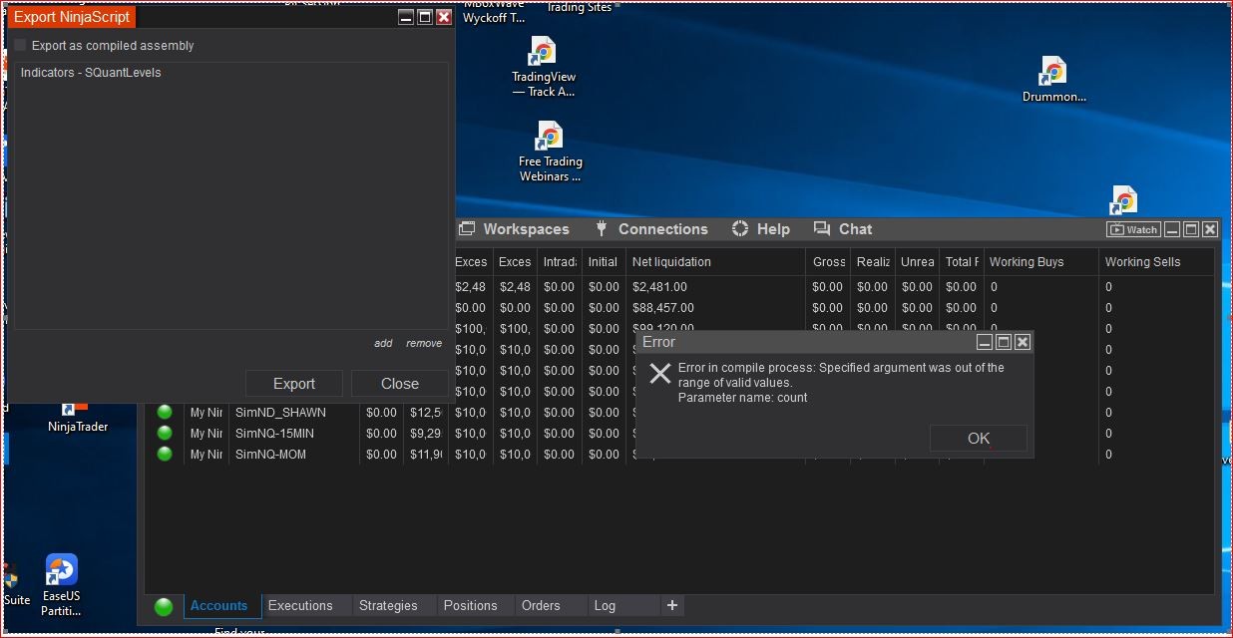1233x638 pixels.
Task: Click the $2,481.00 net liquidation value
Action: [659, 287]
